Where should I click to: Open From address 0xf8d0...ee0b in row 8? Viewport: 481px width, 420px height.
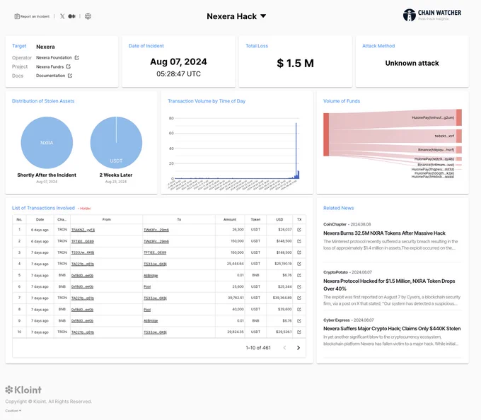[82, 310]
